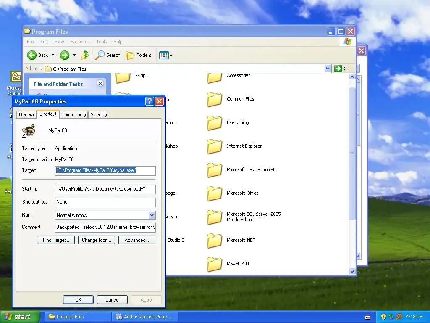Switch to the Security tab

[99, 115]
